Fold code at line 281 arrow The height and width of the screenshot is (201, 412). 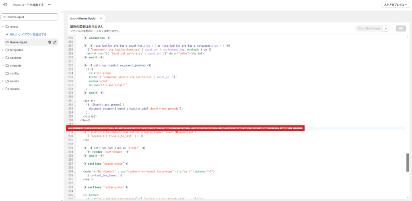(74, 102)
